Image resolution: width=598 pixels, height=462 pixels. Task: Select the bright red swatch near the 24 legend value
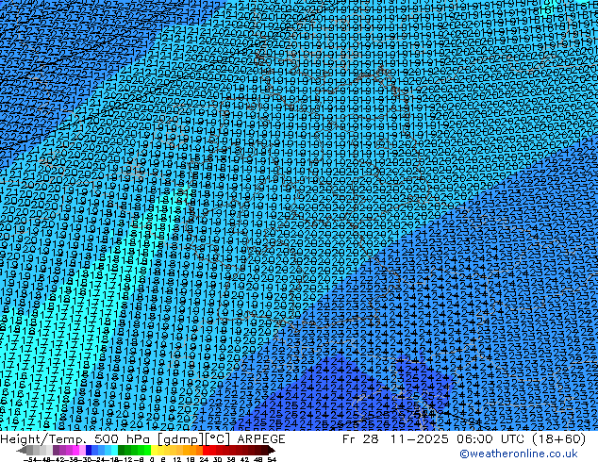click(x=206, y=451)
